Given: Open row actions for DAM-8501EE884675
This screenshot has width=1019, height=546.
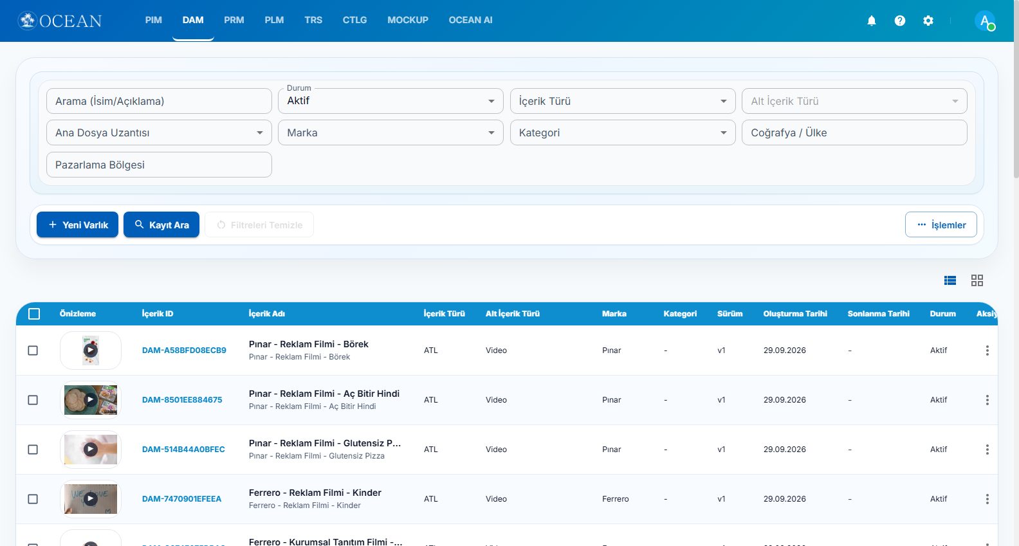Looking at the screenshot, I should coord(987,400).
